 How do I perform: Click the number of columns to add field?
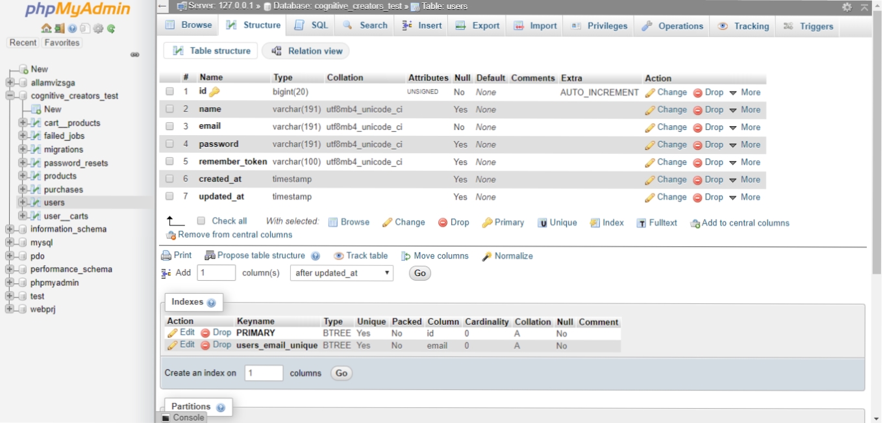click(216, 273)
